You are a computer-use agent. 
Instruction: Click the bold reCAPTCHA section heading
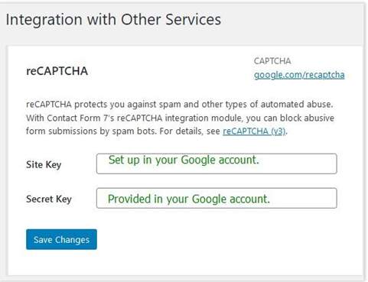pyautogui.click(x=57, y=71)
